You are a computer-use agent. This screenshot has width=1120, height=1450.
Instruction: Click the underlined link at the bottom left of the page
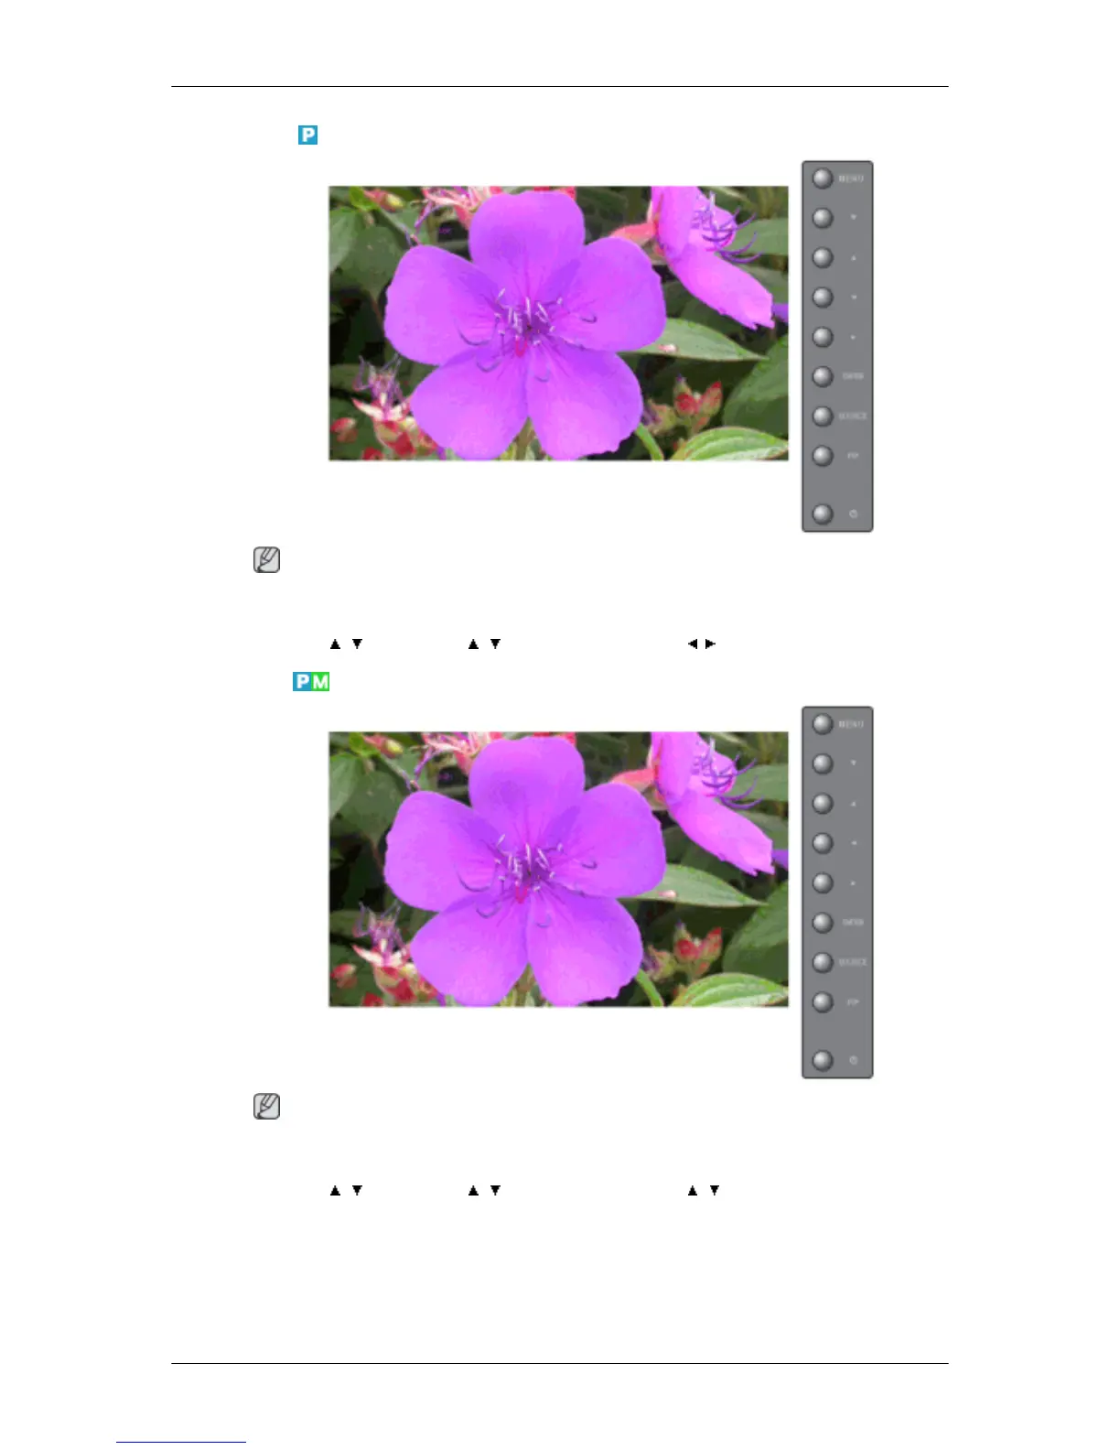click(181, 1443)
